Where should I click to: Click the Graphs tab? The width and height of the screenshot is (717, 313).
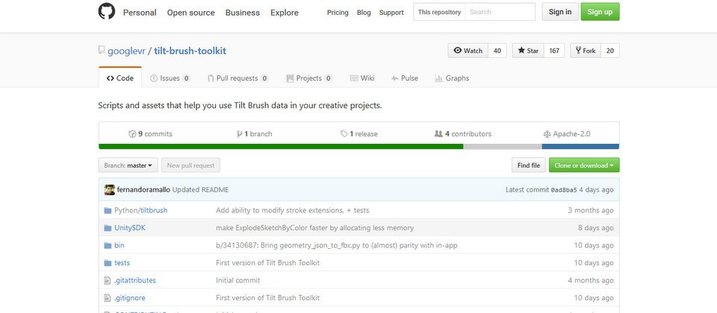point(451,78)
